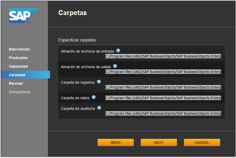This screenshot has width=236, height=158.
Task: Click the Completado sidebar item
Action: (x=20, y=92)
